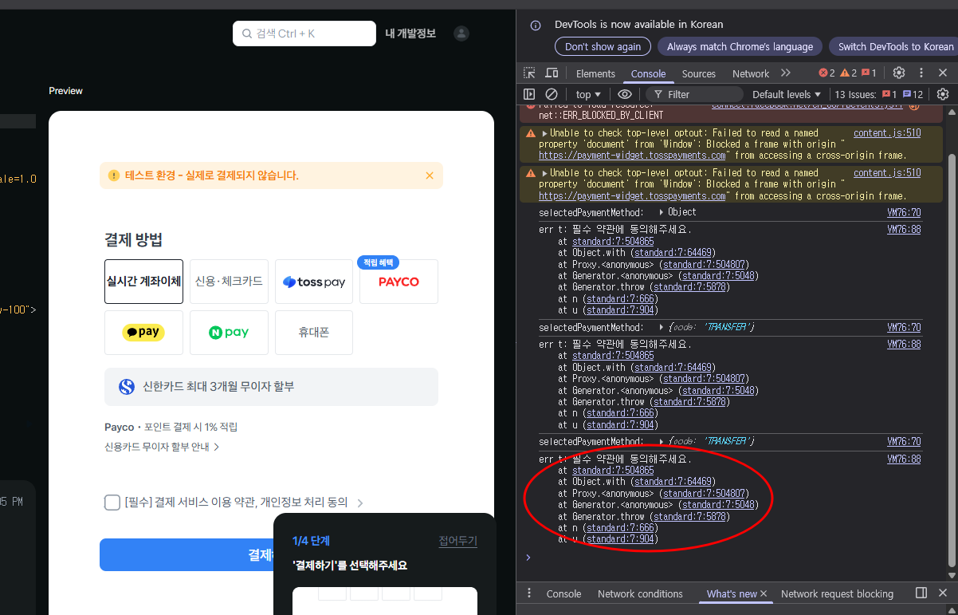Open the Network conditions drawer tab
This screenshot has height=615, width=958.
point(640,593)
